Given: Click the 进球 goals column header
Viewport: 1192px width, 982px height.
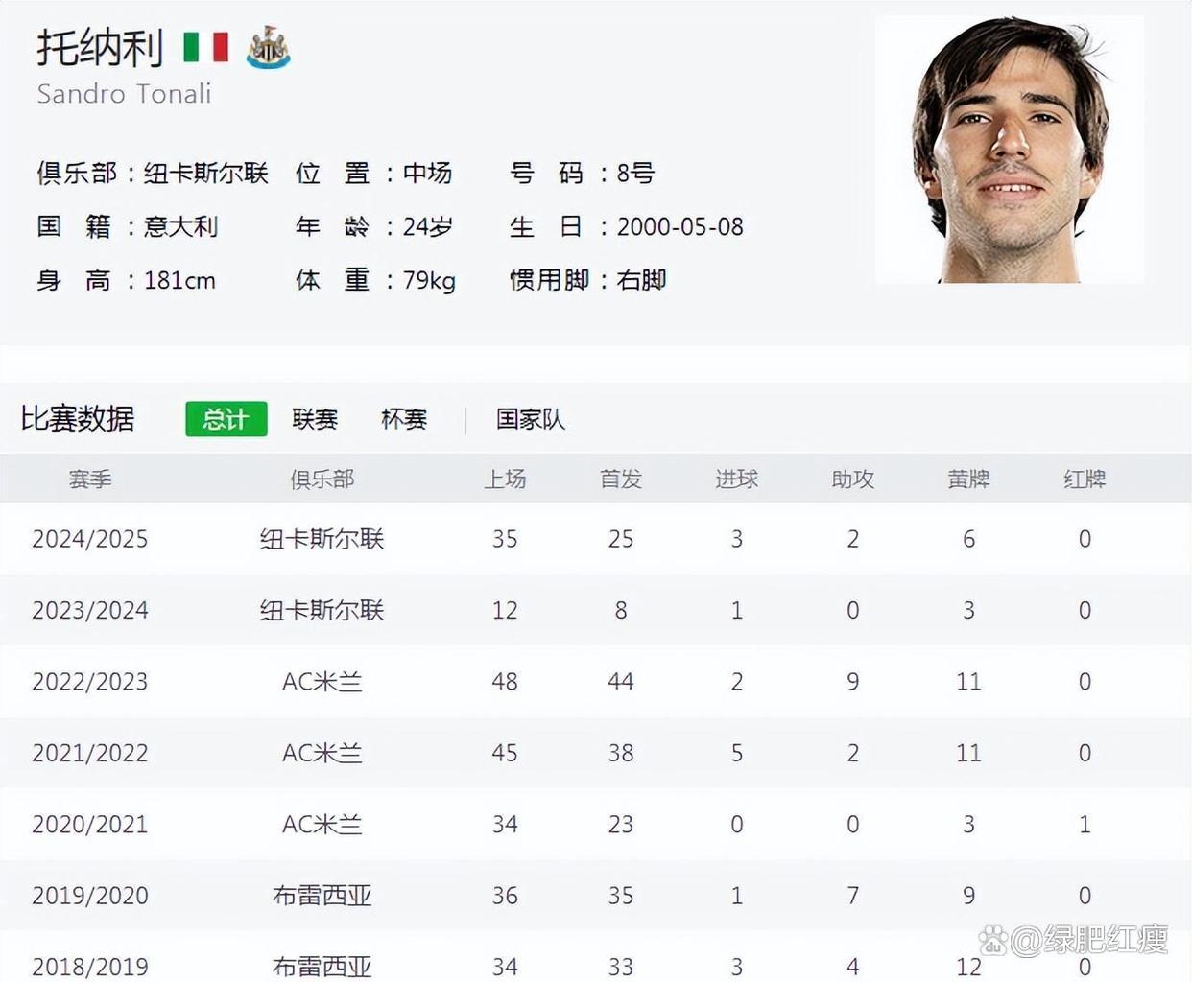Looking at the screenshot, I should (737, 479).
